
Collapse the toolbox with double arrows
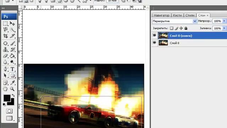point(3,8)
